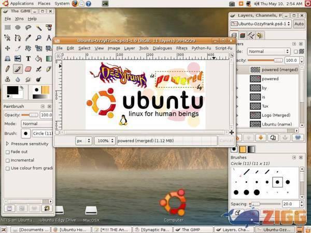Select the Crop knife tool
The image size is (311, 233).
tap(18, 48)
